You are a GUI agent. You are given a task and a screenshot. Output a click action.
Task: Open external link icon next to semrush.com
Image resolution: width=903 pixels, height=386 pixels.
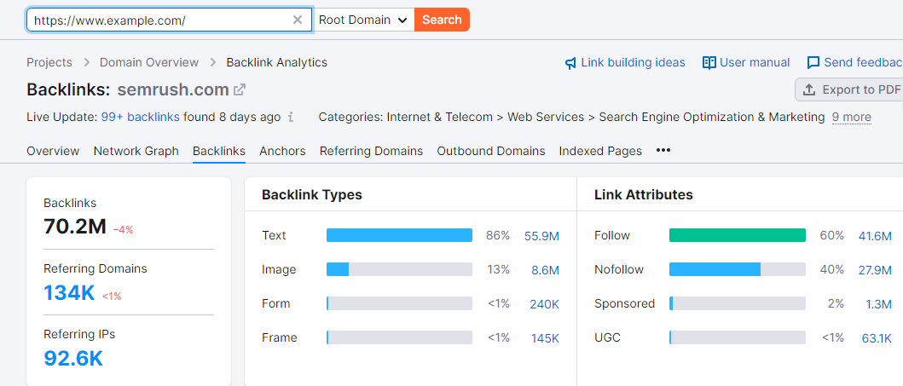[x=240, y=89]
